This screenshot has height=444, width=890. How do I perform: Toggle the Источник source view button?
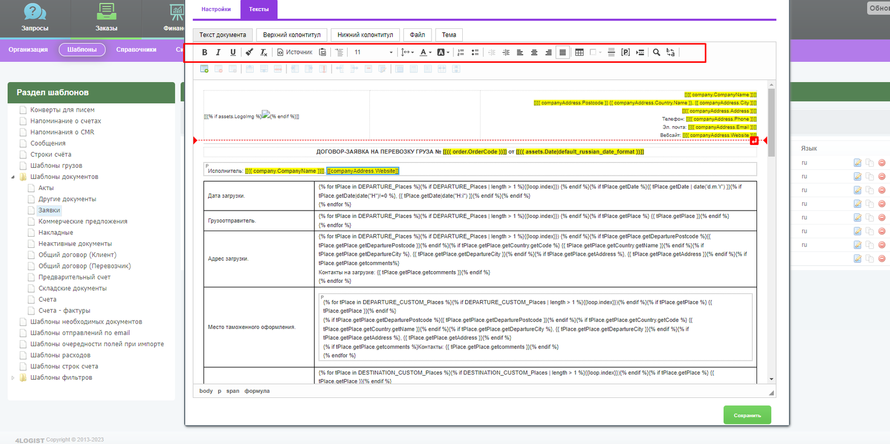(x=295, y=52)
